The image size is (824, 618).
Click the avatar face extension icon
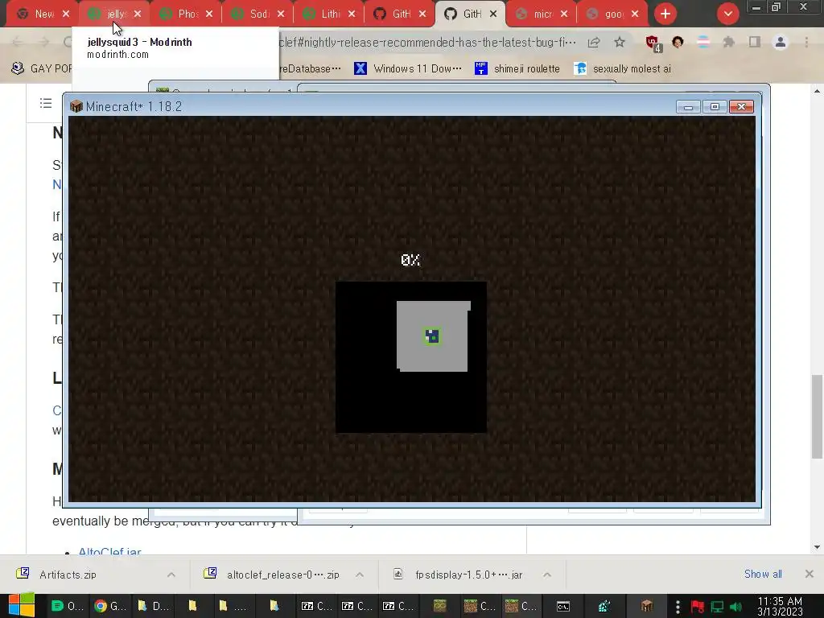678,42
